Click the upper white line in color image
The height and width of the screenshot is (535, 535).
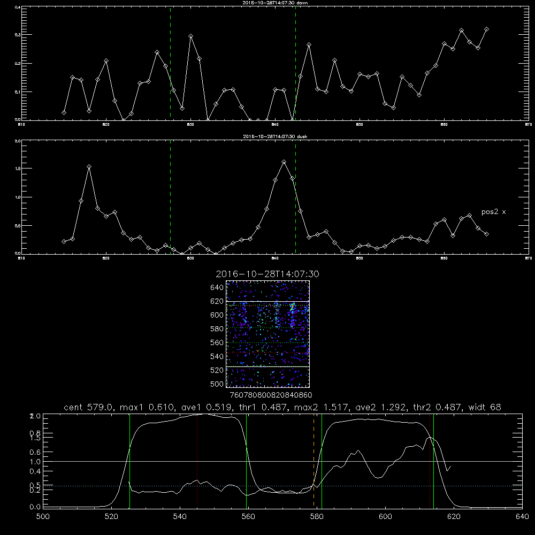point(268,302)
